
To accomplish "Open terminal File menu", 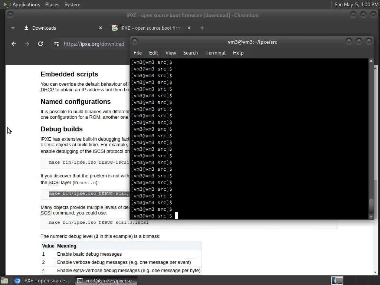I will click(x=138, y=53).
